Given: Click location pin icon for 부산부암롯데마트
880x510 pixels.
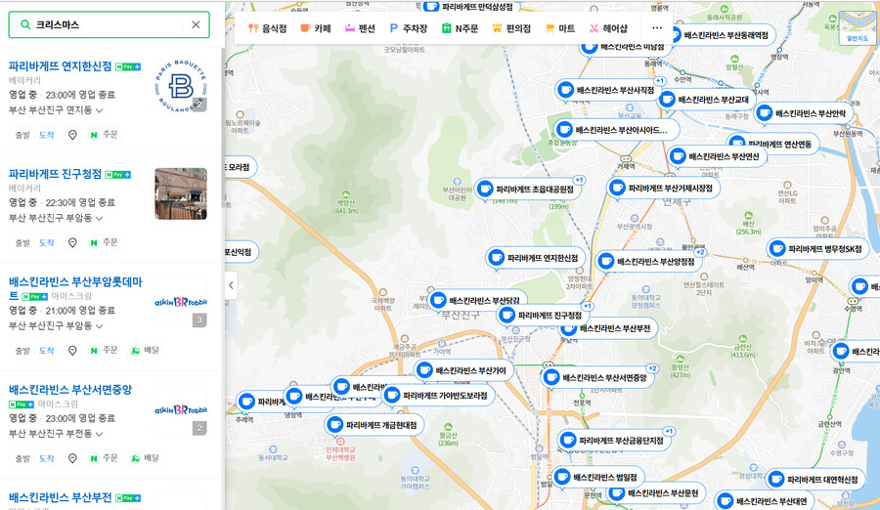Looking at the screenshot, I should click(72, 350).
